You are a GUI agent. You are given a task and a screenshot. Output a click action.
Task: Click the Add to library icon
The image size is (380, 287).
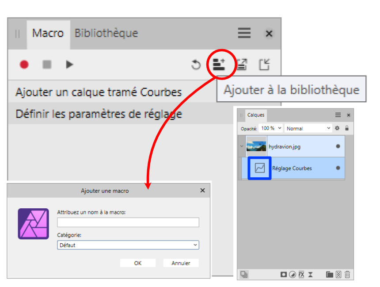[x=219, y=65]
